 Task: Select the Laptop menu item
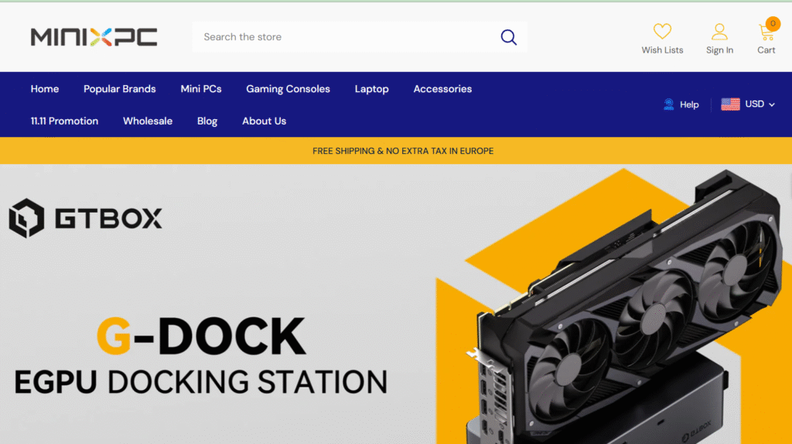(371, 89)
